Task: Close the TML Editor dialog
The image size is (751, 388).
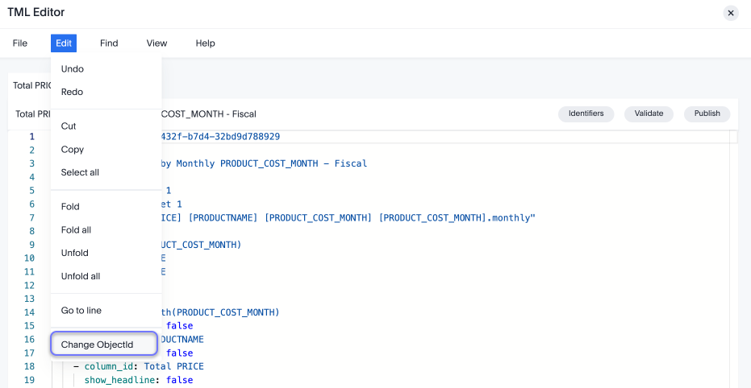Action: (x=730, y=13)
